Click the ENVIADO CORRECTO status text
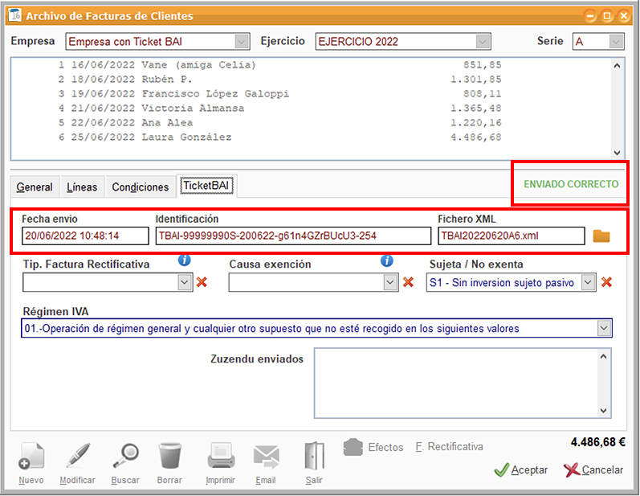Viewport: 640px width, 496px height. (x=571, y=184)
